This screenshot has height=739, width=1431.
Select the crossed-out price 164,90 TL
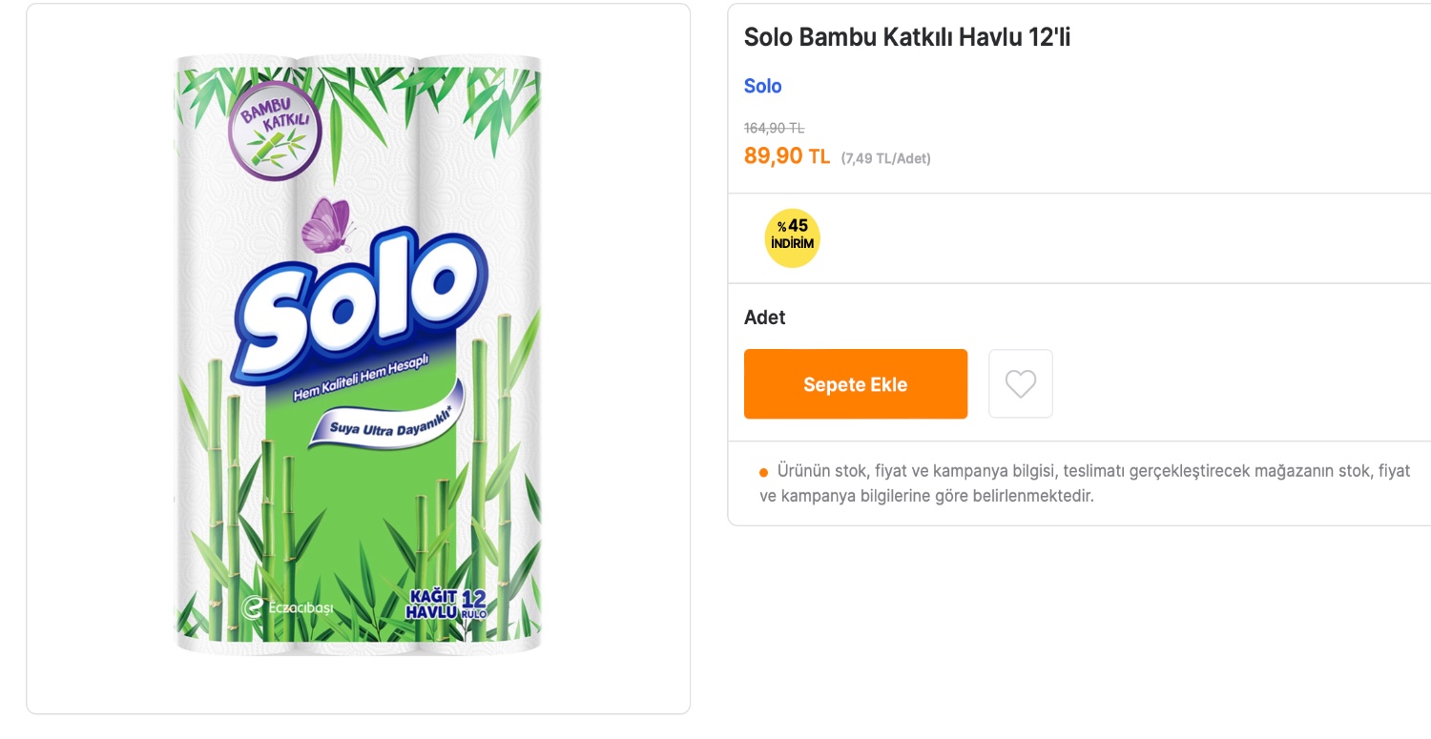pyautogui.click(x=774, y=128)
